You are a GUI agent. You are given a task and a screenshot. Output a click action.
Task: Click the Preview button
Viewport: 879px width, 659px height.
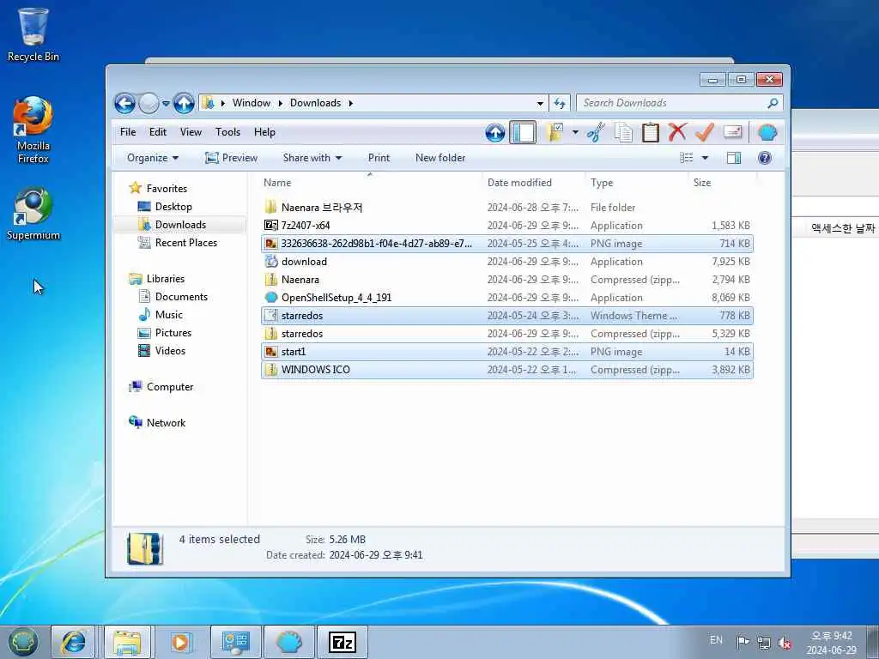[232, 158]
